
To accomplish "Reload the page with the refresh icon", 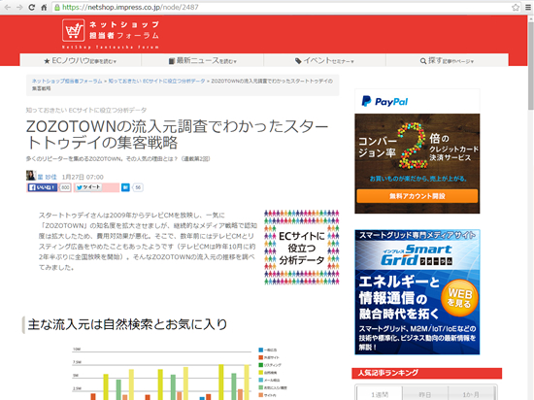I will pyautogui.click(x=32, y=7).
